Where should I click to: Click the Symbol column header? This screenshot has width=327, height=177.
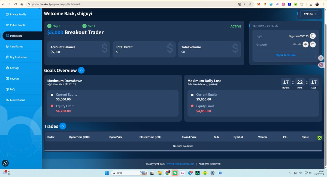coord(238,137)
